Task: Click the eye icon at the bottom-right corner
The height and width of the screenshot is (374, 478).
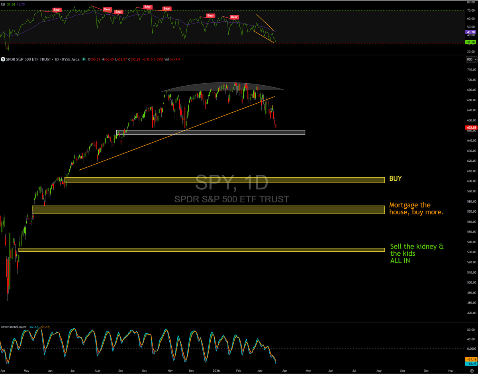Action: tap(472, 370)
